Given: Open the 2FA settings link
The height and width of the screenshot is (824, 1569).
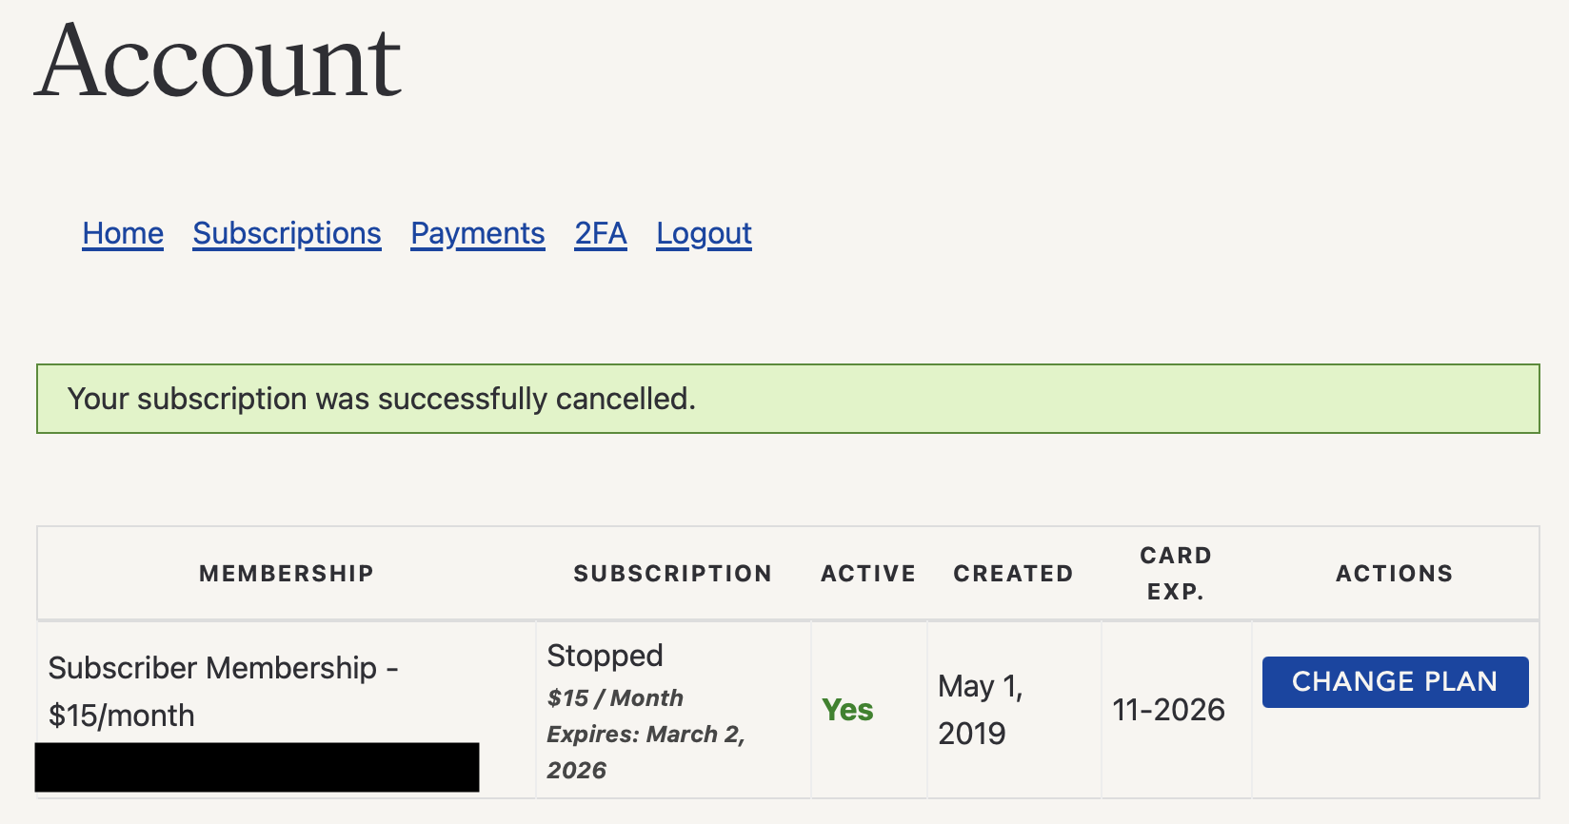Looking at the screenshot, I should pyautogui.click(x=601, y=234).
